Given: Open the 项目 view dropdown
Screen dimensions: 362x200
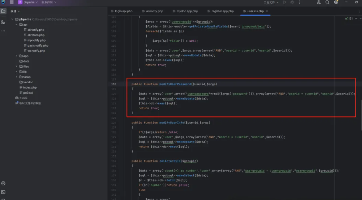Looking at the screenshot, I should [x=15, y=11].
